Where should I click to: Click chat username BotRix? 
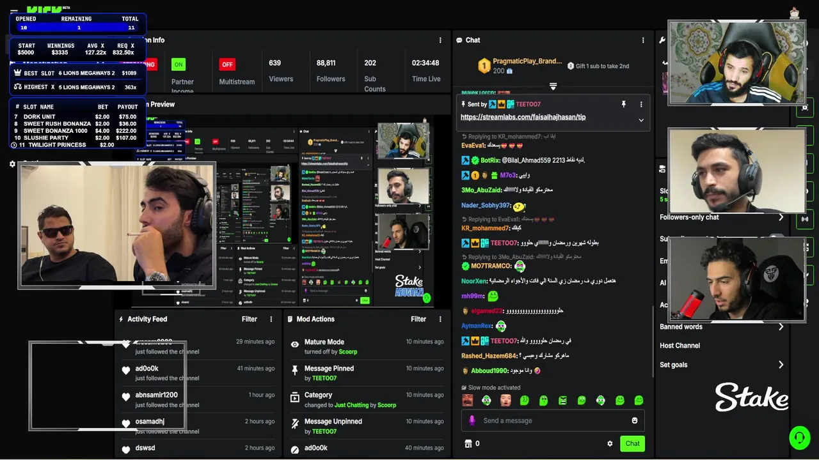(x=489, y=160)
